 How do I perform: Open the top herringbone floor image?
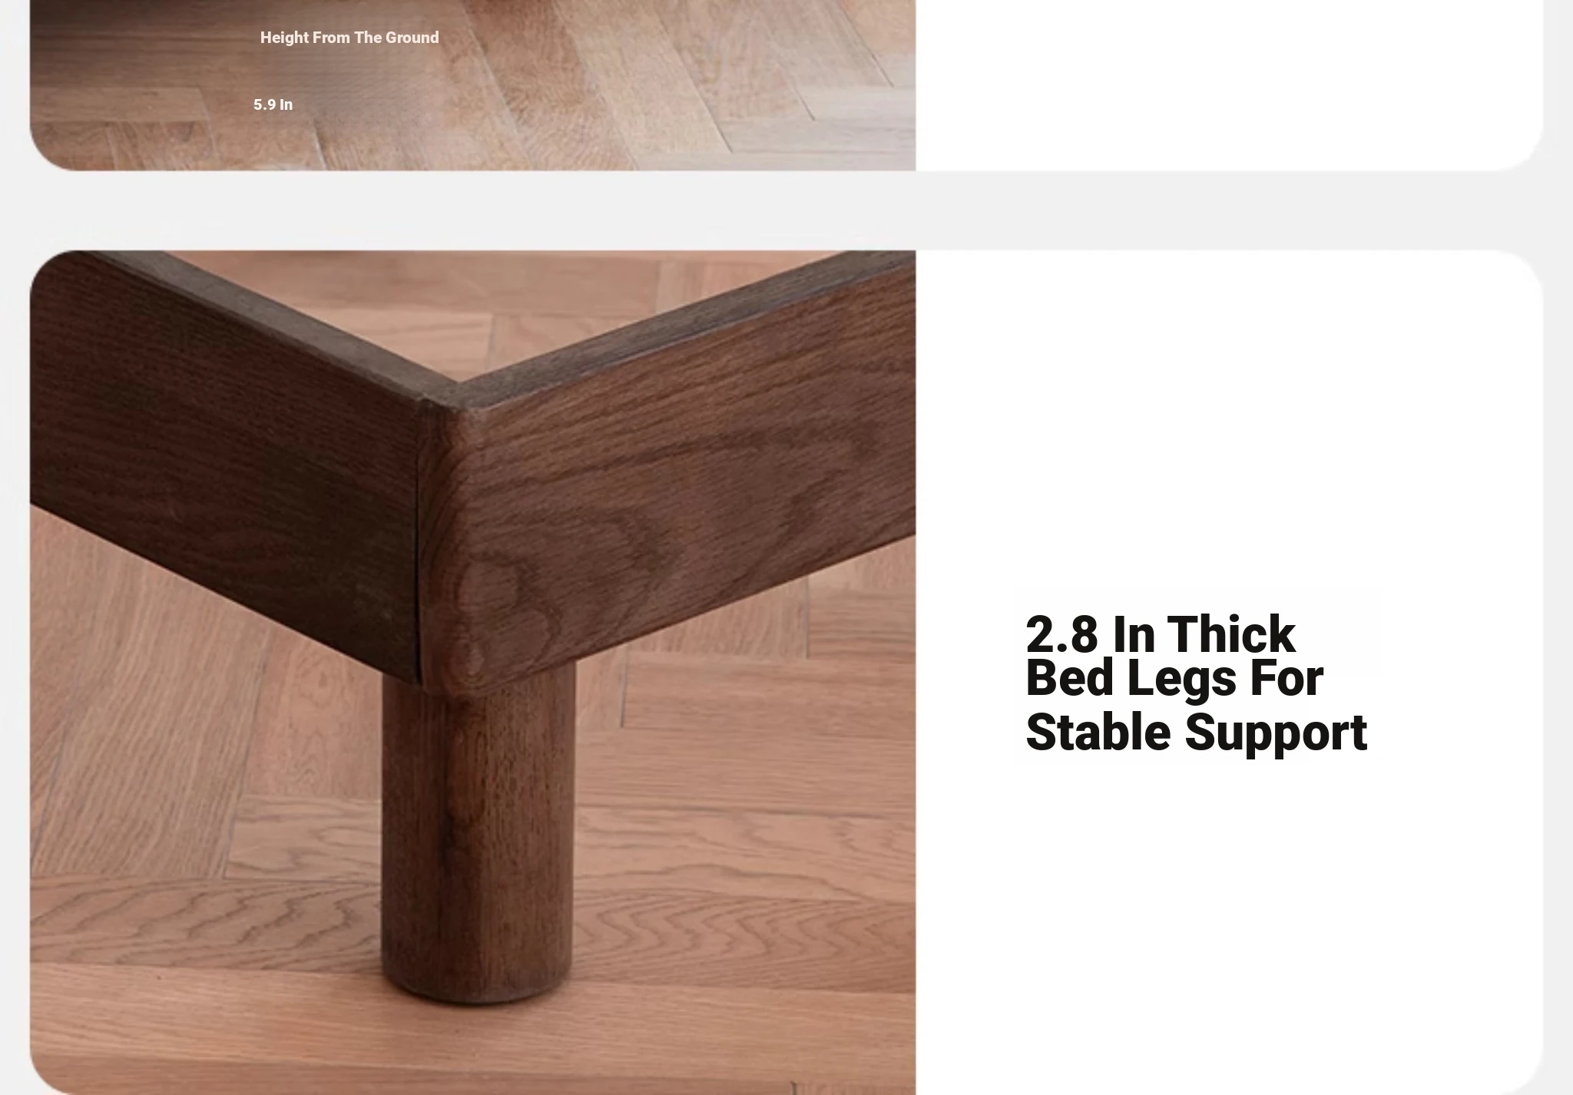(x=472, y=85)
